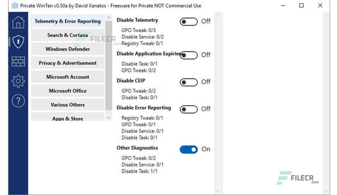Click the Private WinTen app icon in title bar
This screenshot has width=337, height=195.
[x=15, y=6]
